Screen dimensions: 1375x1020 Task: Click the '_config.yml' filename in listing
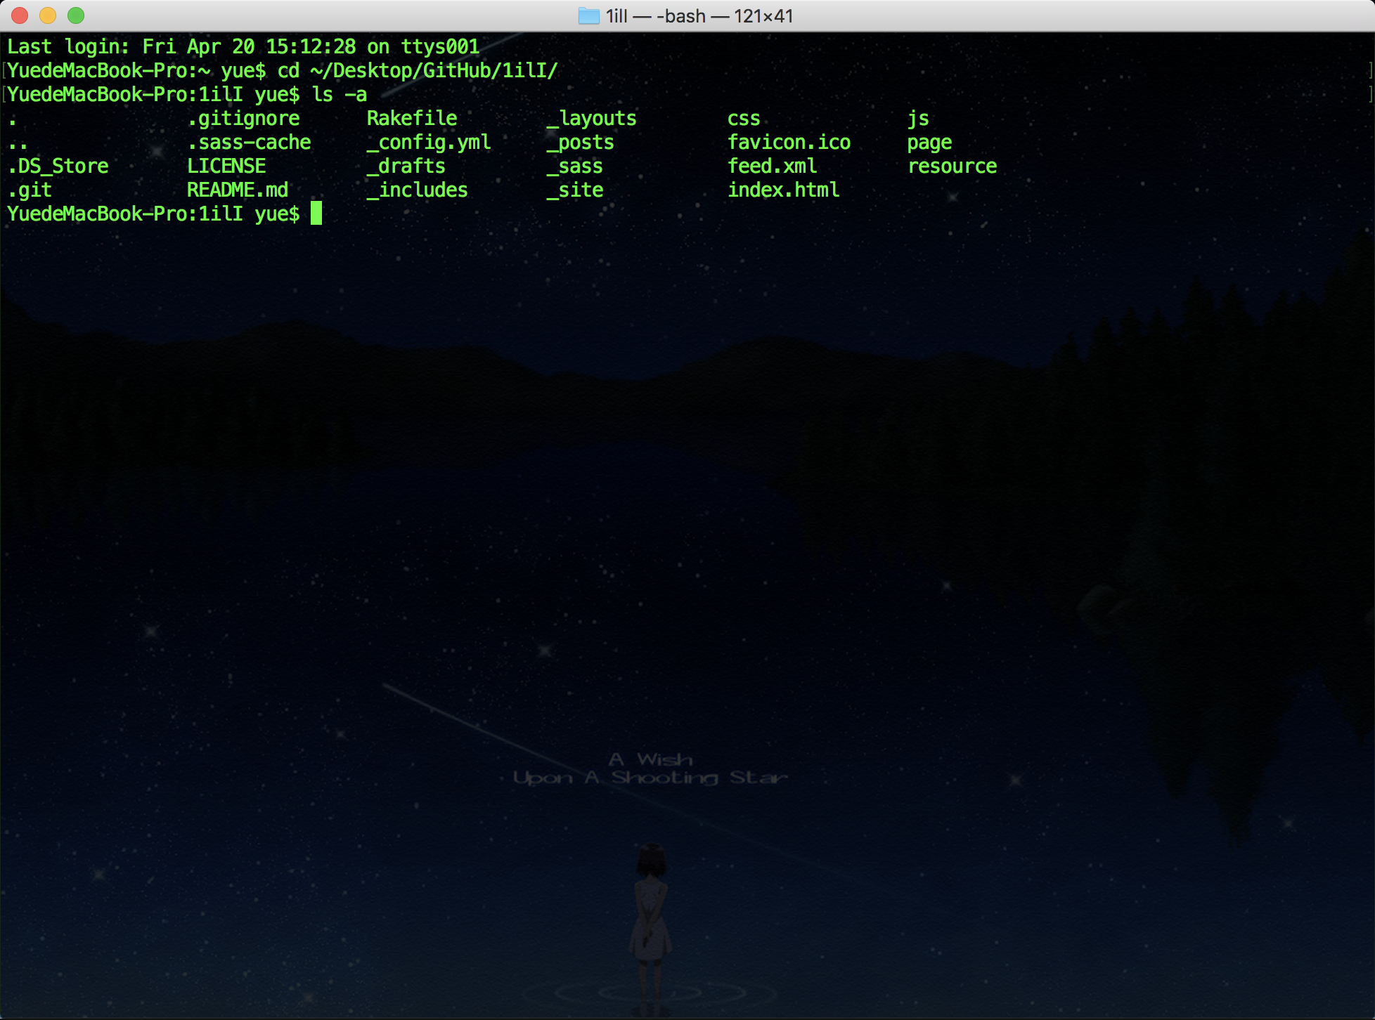pos(429,142)
